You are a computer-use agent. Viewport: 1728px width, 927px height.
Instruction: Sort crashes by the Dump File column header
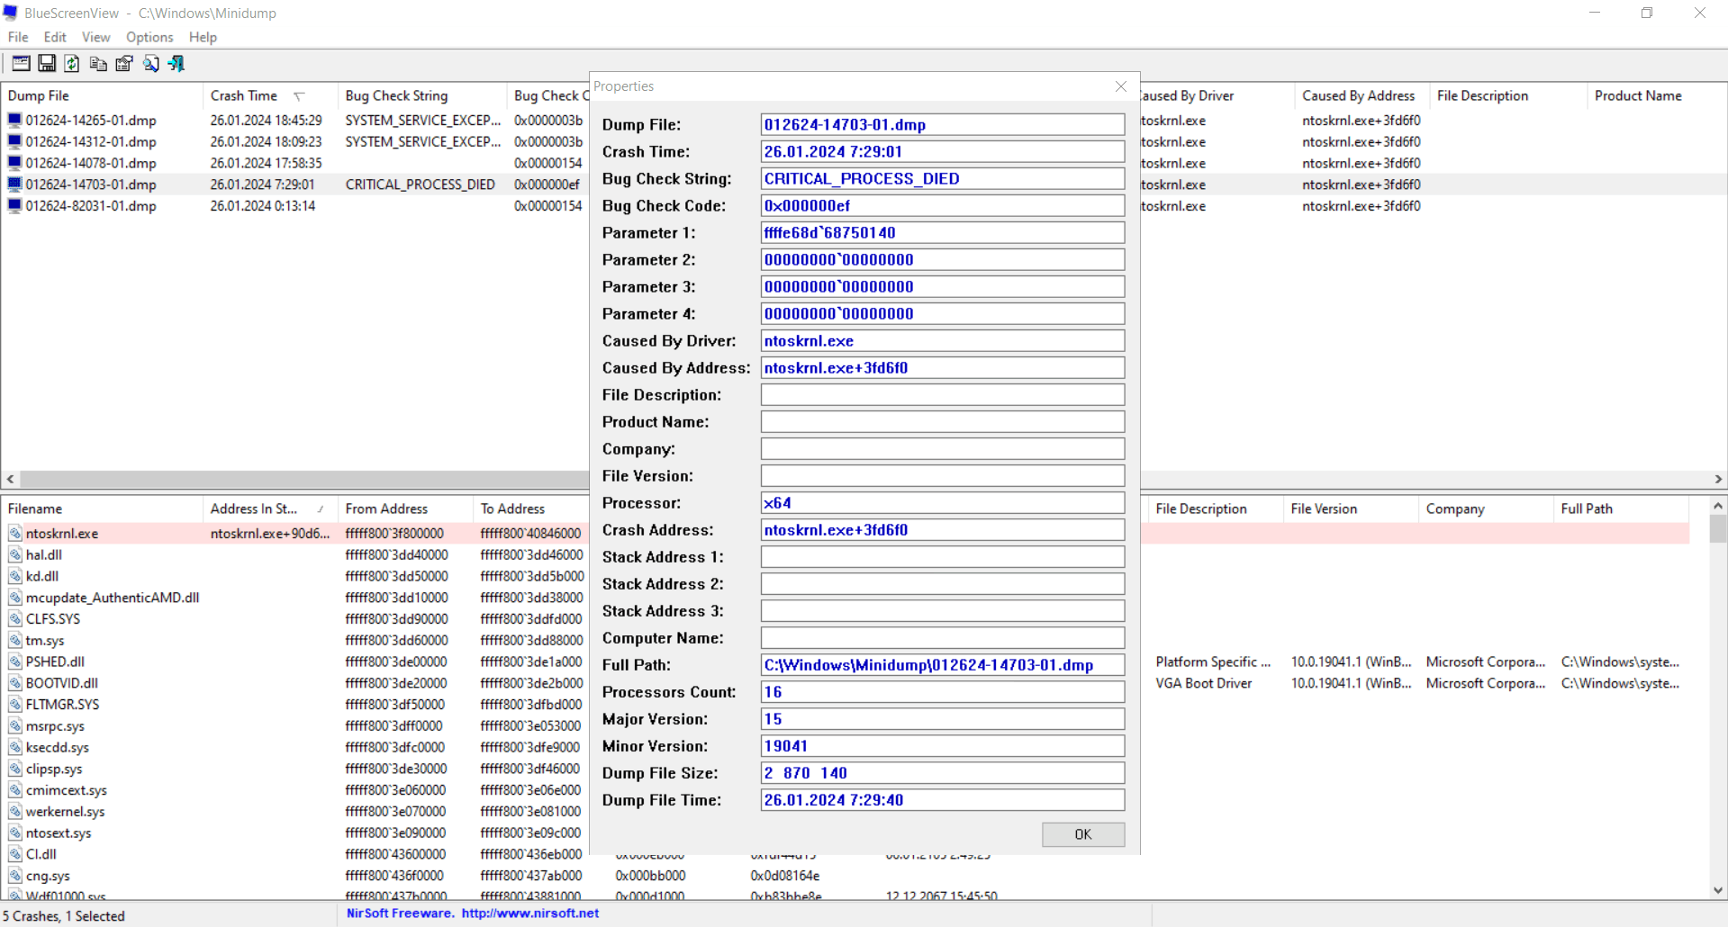[102, 95]
